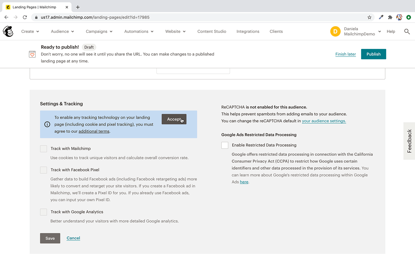Accept the additional tracking terms
The width and height of the screenshot is (415, 259).
174,119
